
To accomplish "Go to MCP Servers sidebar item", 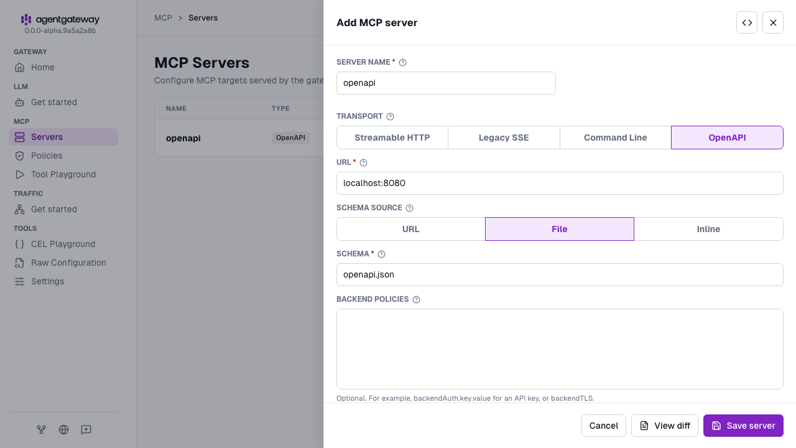I will 63,137.
